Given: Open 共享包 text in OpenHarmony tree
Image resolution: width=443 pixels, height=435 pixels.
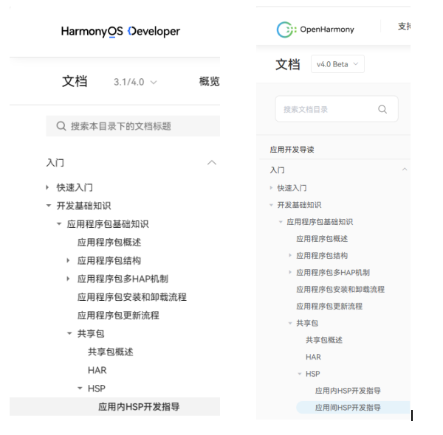Looking at the screenshot, I should [307, 323].
